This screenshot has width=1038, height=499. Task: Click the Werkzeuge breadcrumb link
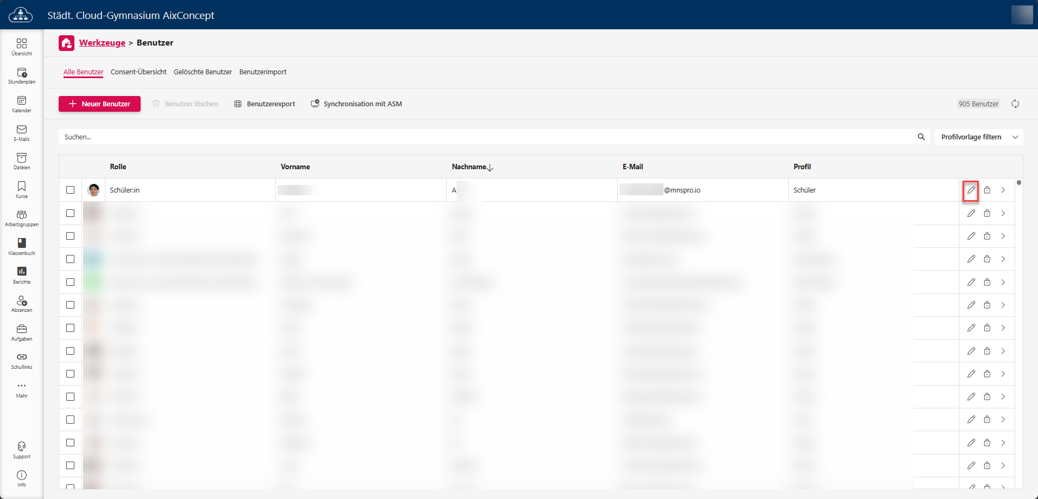click(x=102, y=43)
